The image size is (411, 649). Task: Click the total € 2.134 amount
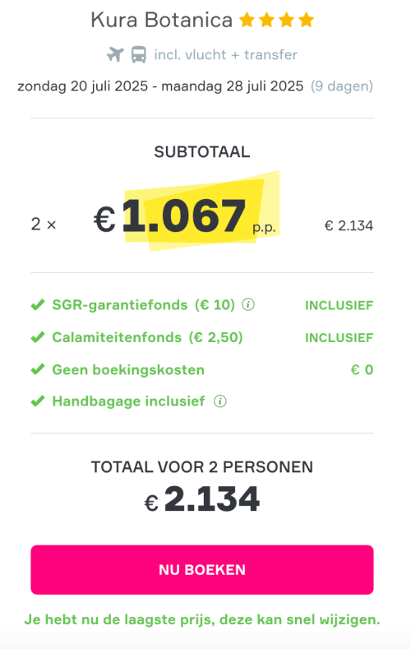click(x=202, y=499)
